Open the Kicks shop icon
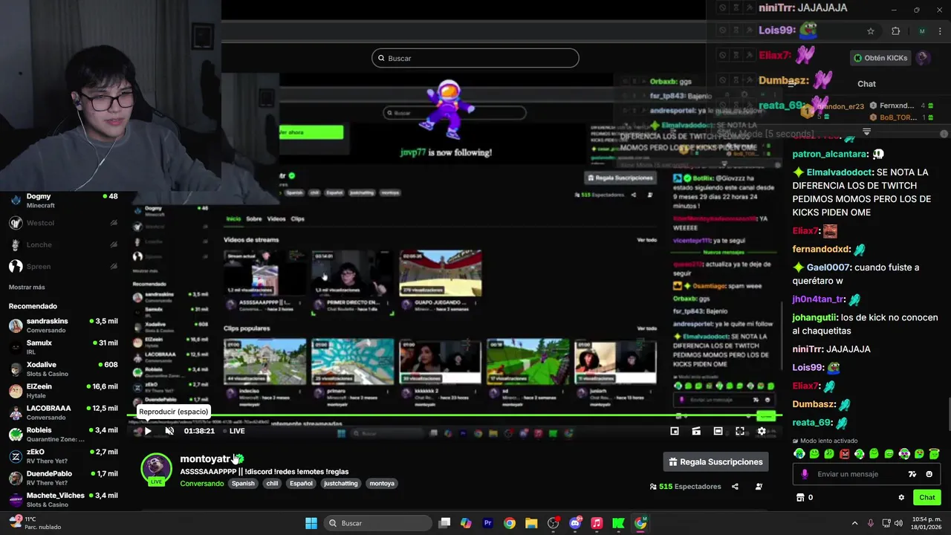Viewport: 951px width, 535px height. [x=800, y=497]
